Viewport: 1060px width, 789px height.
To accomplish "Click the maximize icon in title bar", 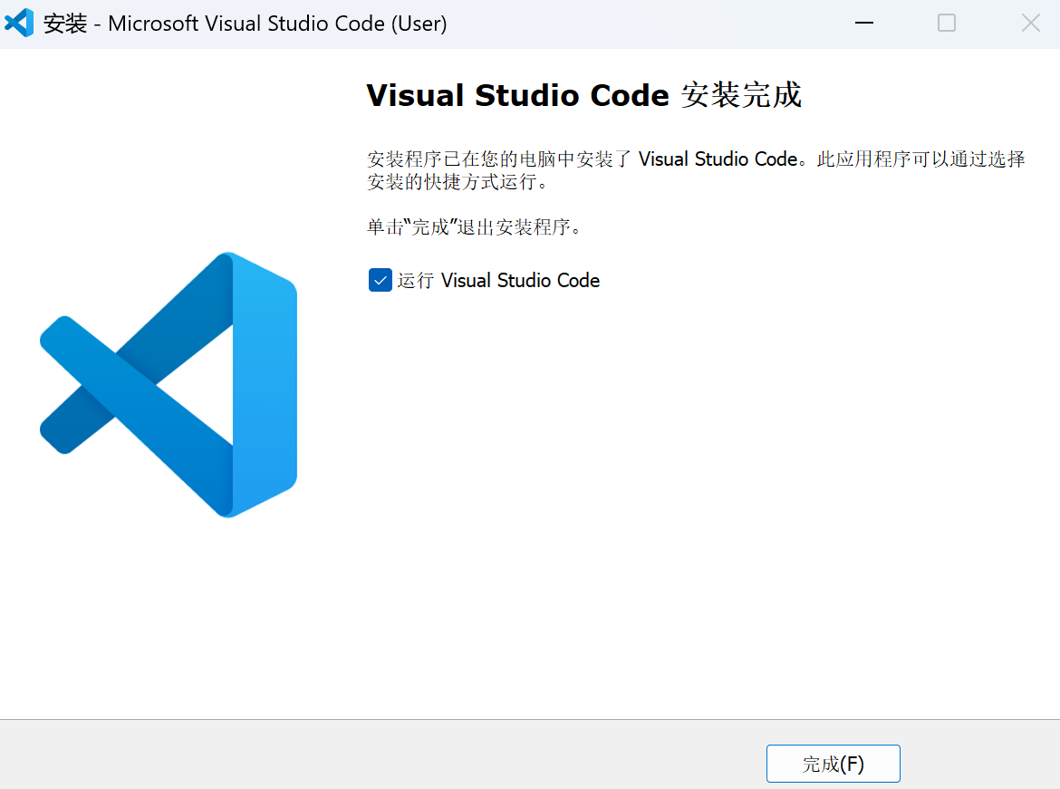I will click(x=947, y=23).
